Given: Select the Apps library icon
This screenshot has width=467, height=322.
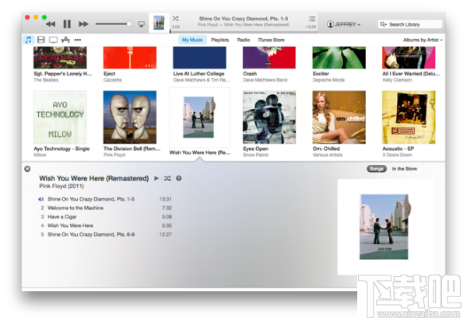Looking at the screenshot, I should tap(65, 40).
